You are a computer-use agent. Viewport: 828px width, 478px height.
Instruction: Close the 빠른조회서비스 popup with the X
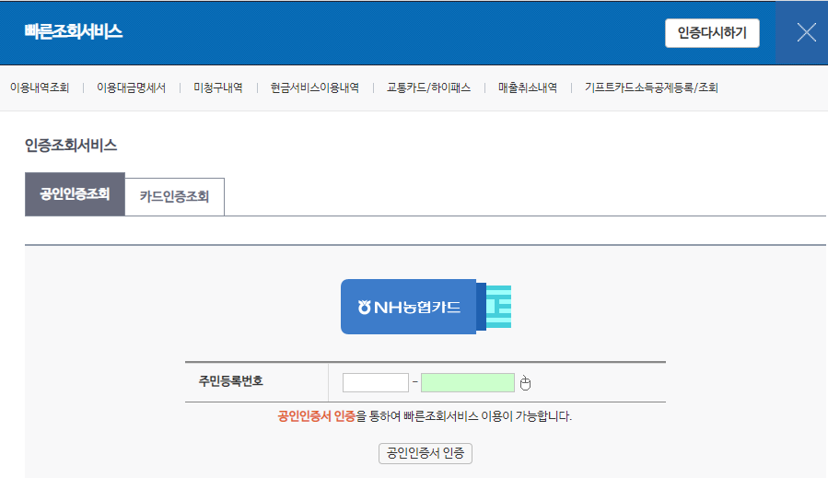coord(806,33)
